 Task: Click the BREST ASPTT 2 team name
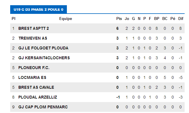33,28
